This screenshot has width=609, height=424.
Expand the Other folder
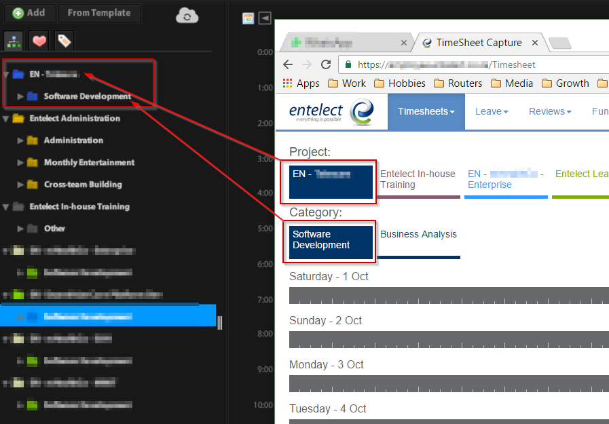20,229
